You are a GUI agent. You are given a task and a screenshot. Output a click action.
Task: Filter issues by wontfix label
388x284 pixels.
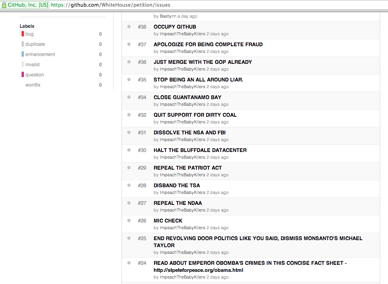click(x=33, y=85)
